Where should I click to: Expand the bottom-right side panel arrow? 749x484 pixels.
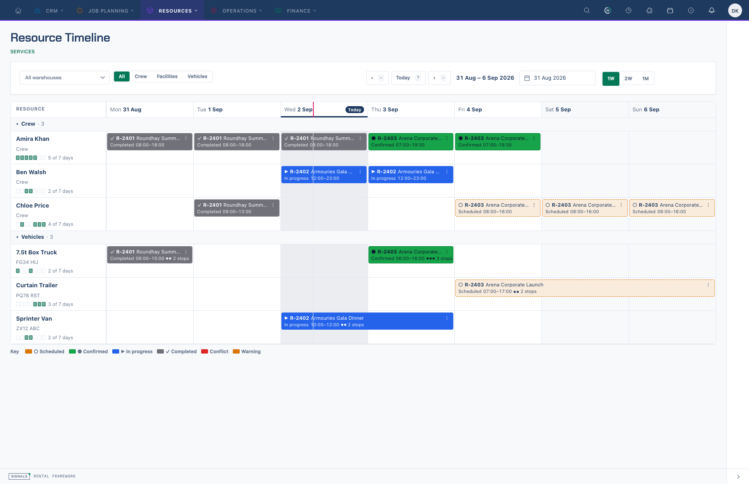tap(738, 477)
